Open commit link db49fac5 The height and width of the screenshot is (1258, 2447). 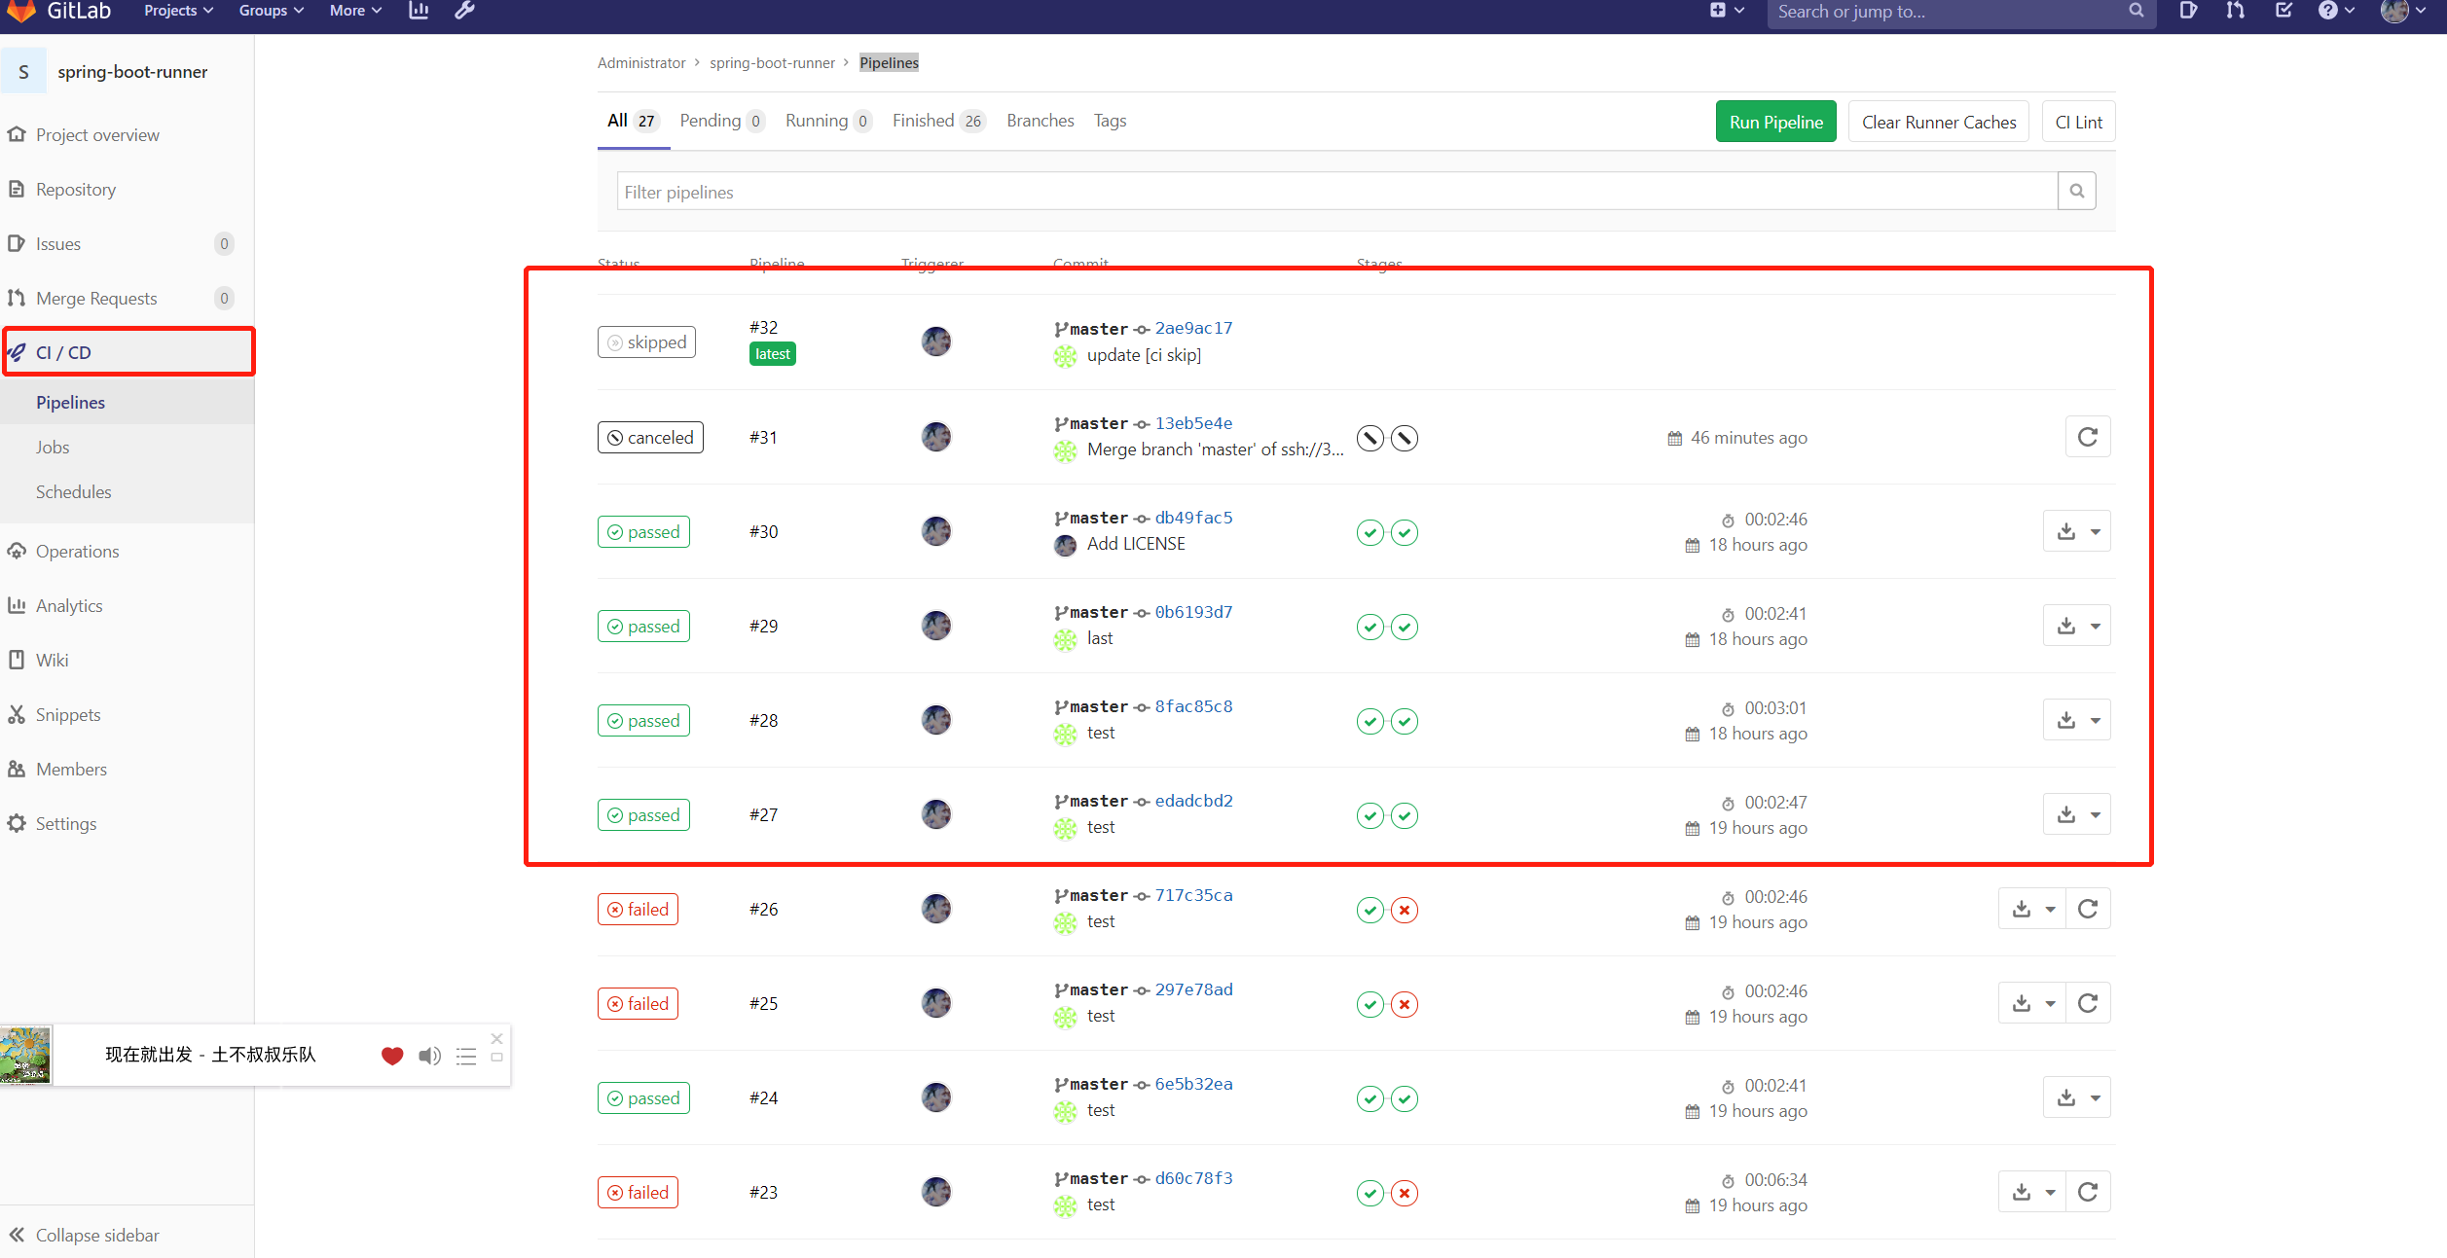point(1193,518)
